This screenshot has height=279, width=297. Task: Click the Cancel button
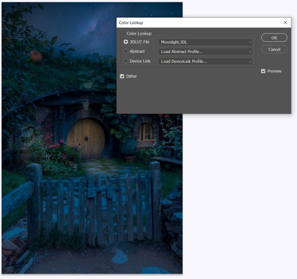coord(274,49)
